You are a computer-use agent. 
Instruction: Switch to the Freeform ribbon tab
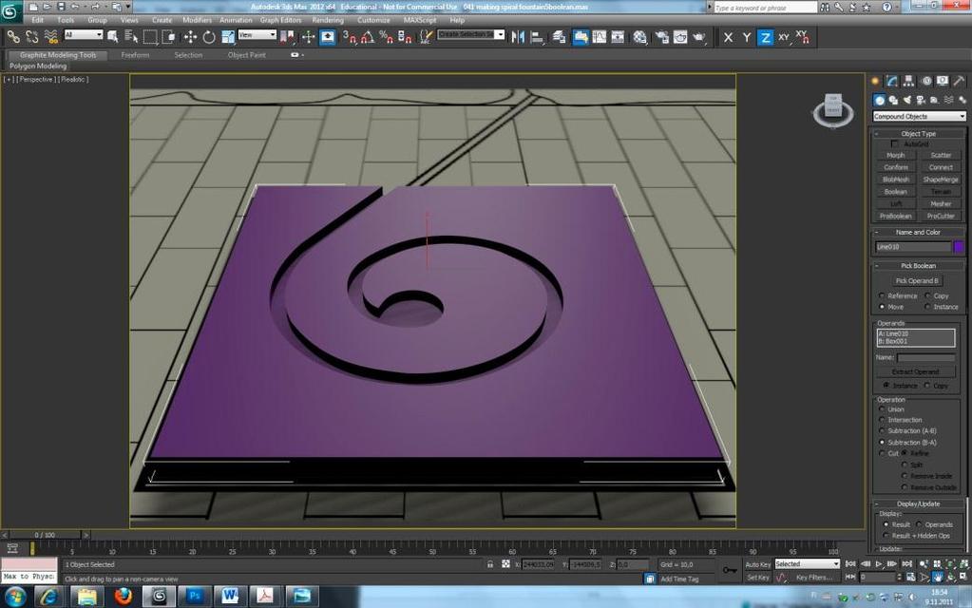click(x=135, y=55)
